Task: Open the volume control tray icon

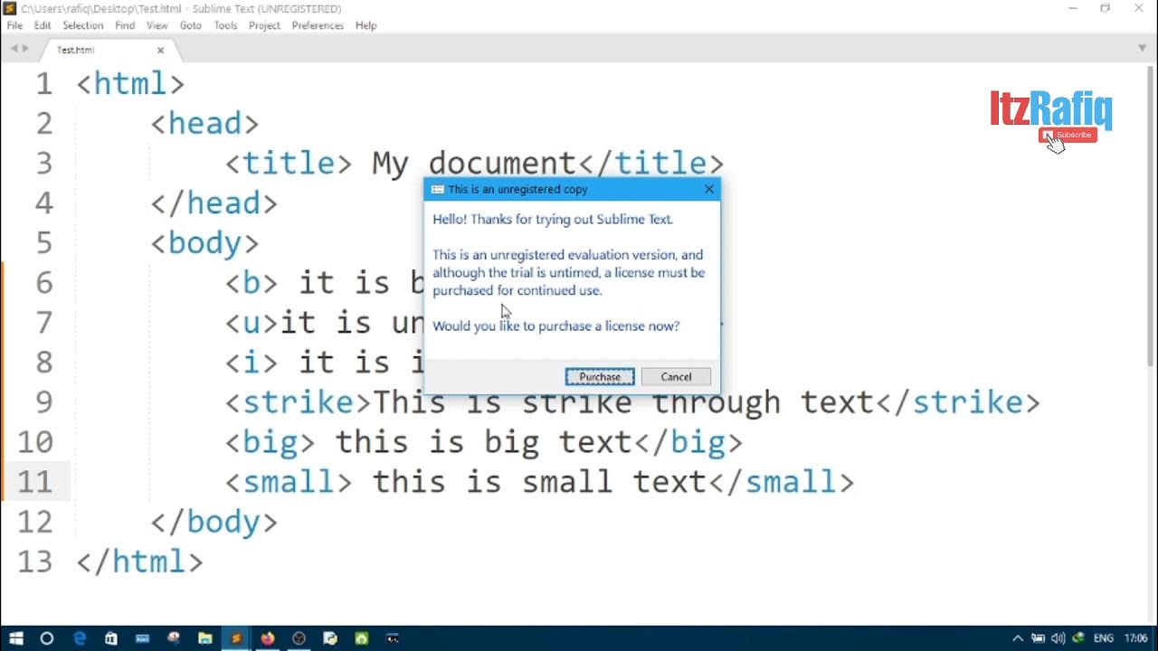Action: 1058,638
